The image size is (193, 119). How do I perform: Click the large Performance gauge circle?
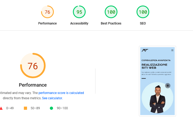[33, 66]
